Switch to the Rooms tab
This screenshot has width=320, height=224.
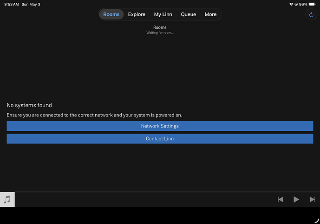point(111,14)
